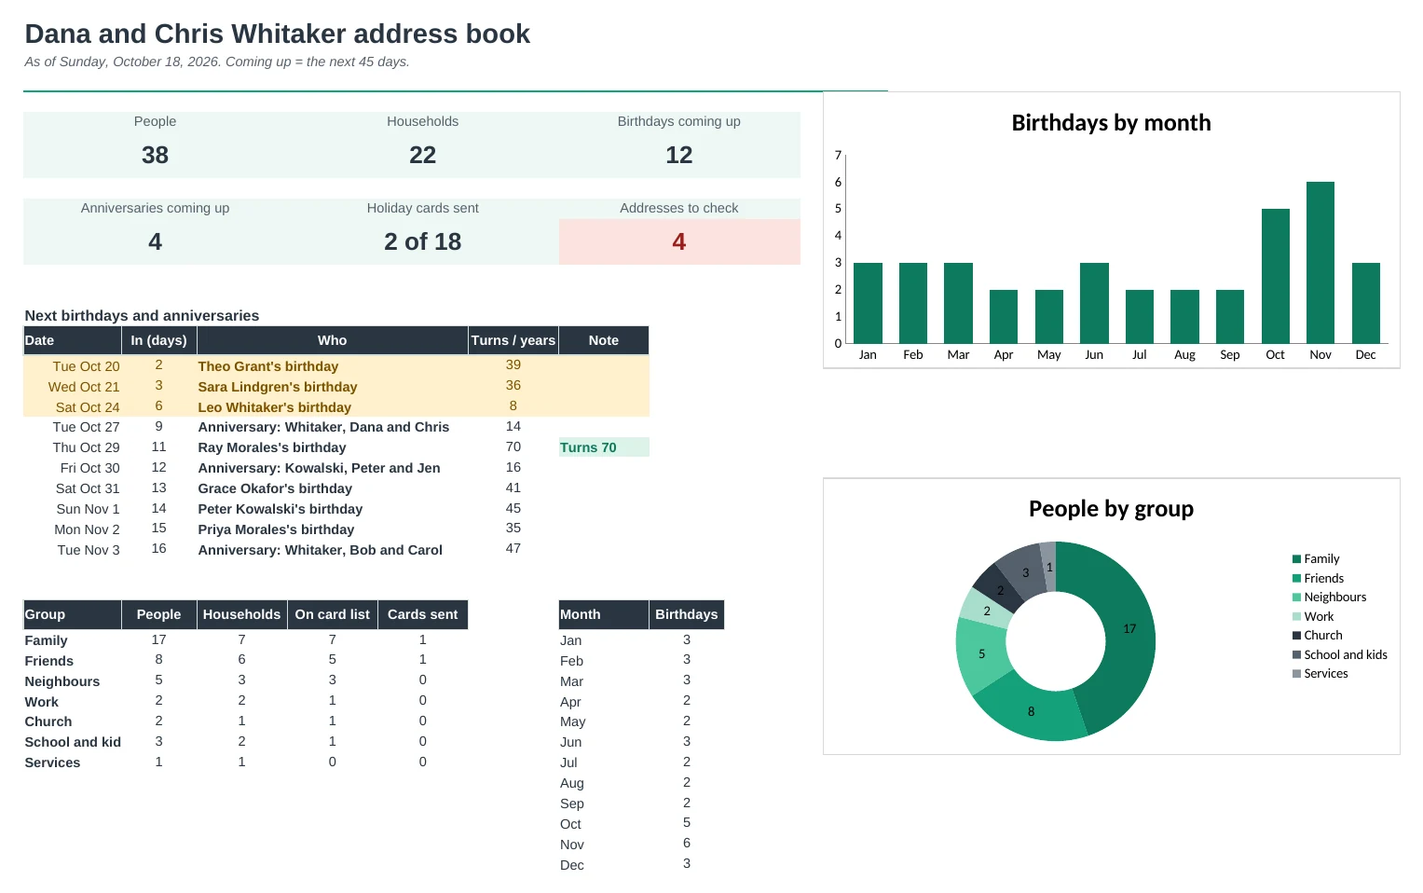Select the 'Cards sent' column header
1423x893 pixels.
point(423,614)
